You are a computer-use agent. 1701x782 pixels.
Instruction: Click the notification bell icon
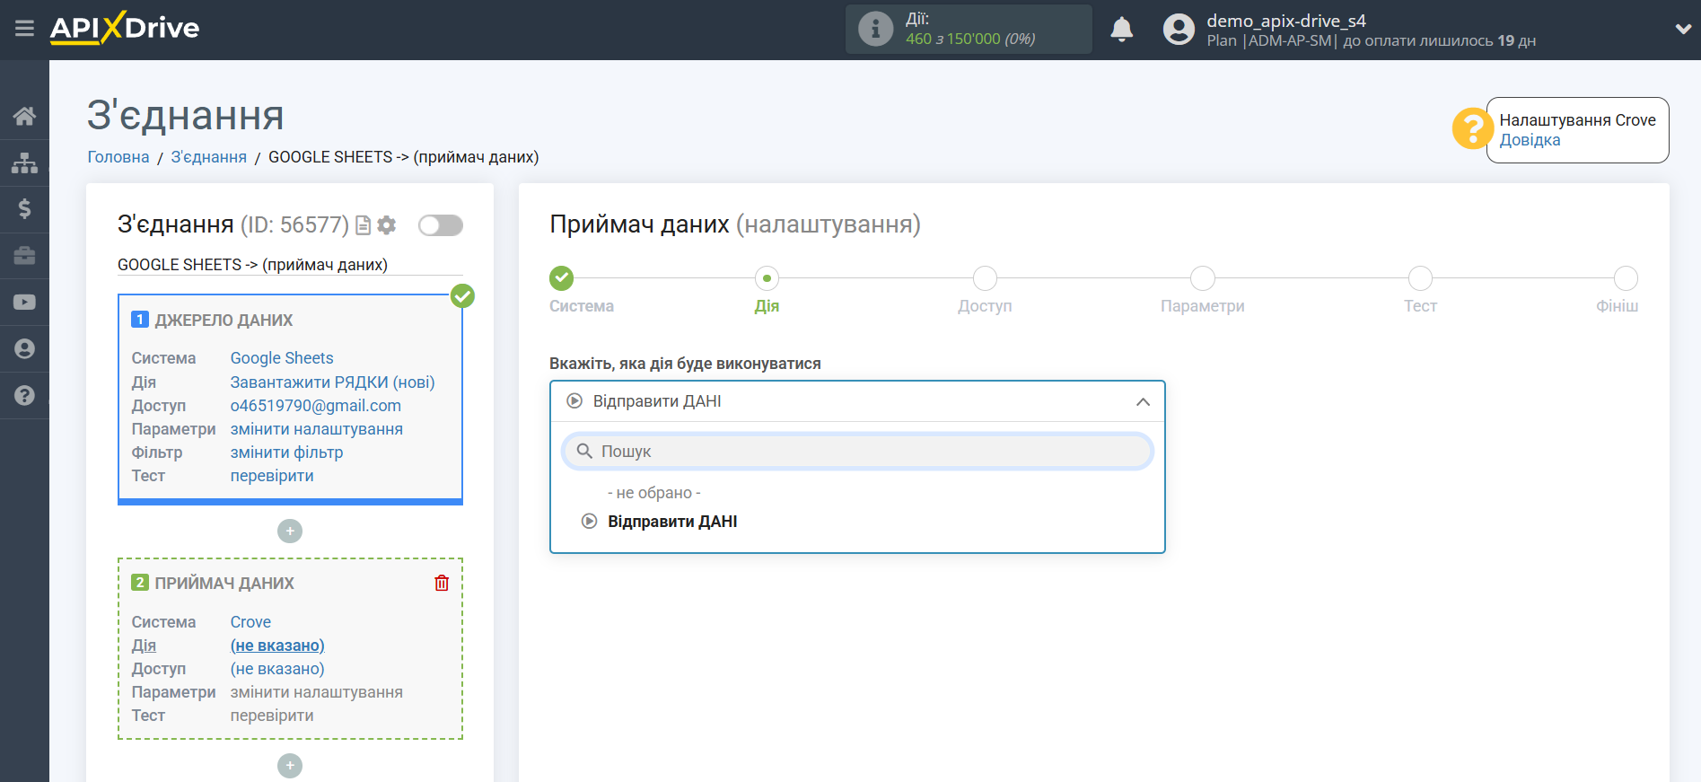[x=1121, y=30]
